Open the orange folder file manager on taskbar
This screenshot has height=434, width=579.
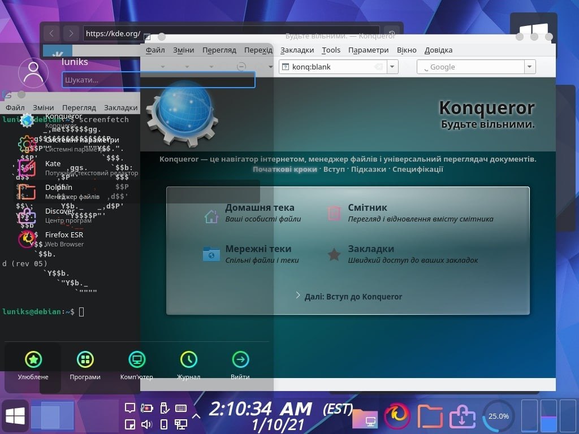pyautogui.click(x=430, y=416)
